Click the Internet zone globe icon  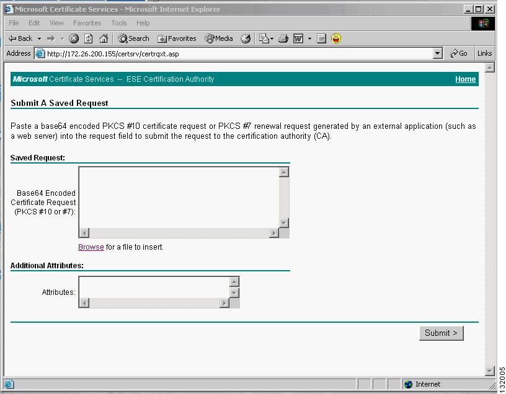[408, 384]
